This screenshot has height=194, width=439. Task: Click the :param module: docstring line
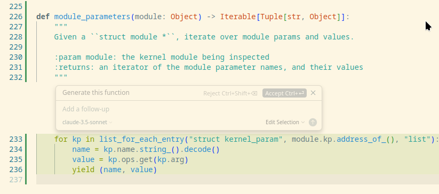[x=162, y=58]
